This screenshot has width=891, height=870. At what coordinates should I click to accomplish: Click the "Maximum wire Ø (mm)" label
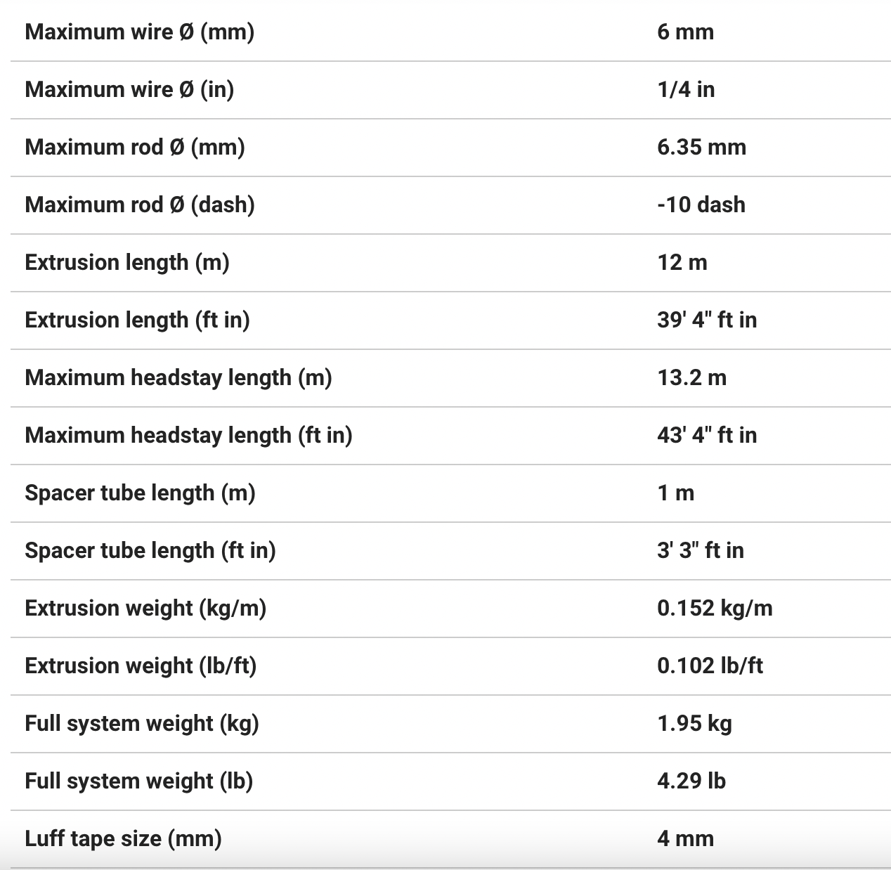pyautogui.click(x=139, y=32)
